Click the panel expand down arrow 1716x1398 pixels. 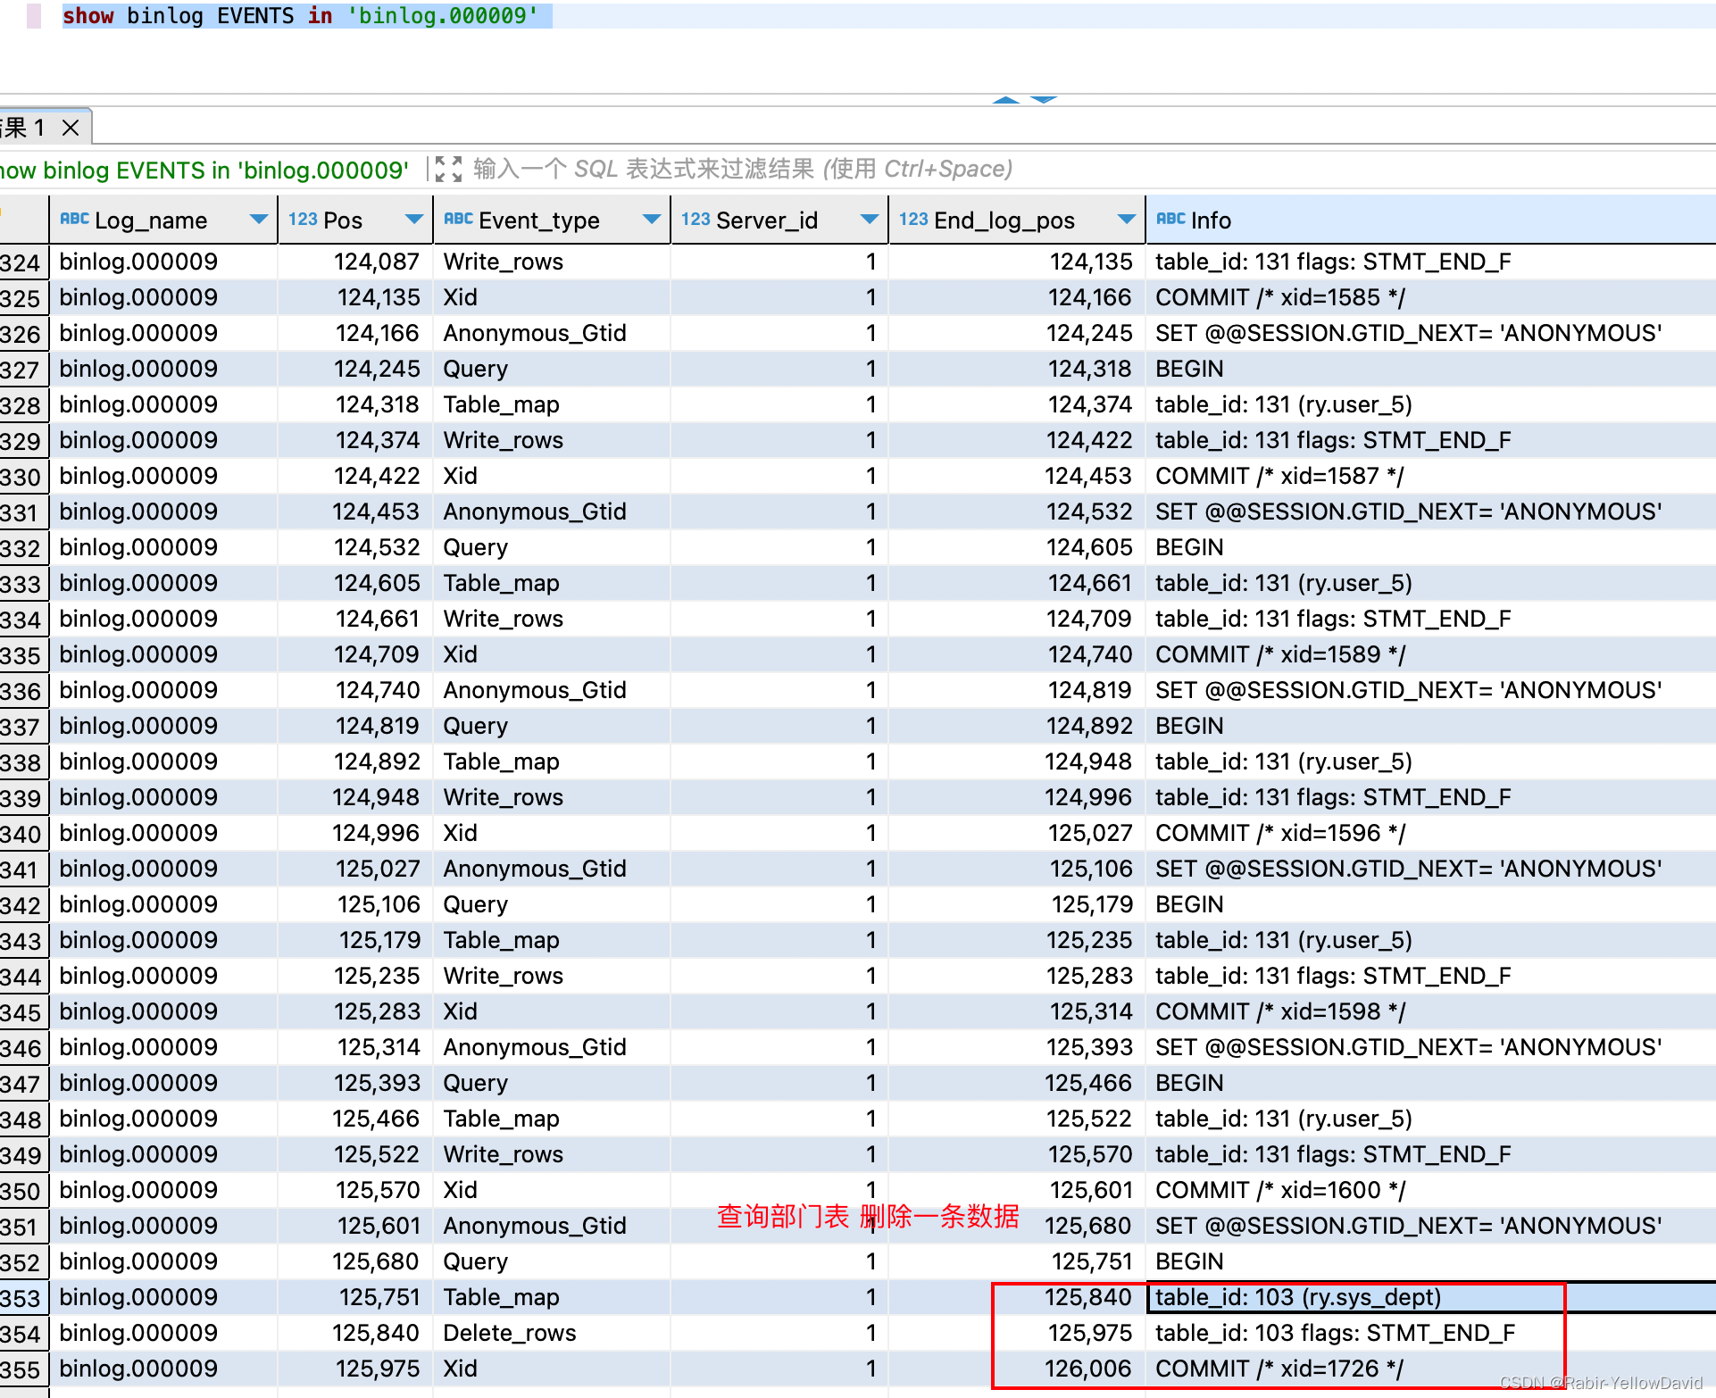[1043, 100]
